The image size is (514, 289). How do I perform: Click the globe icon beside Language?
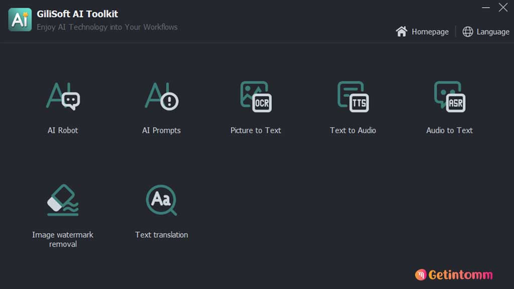tap(468, 32)
